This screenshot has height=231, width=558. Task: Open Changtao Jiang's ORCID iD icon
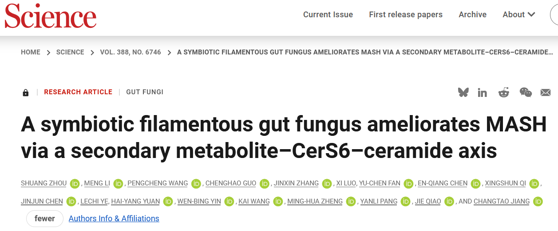[538, 202]
